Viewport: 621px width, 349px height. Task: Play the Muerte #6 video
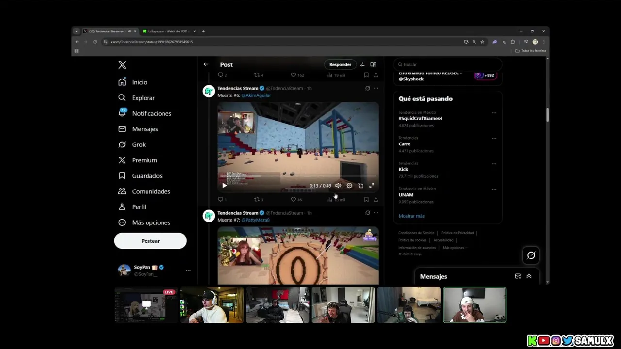click(224, 186)
